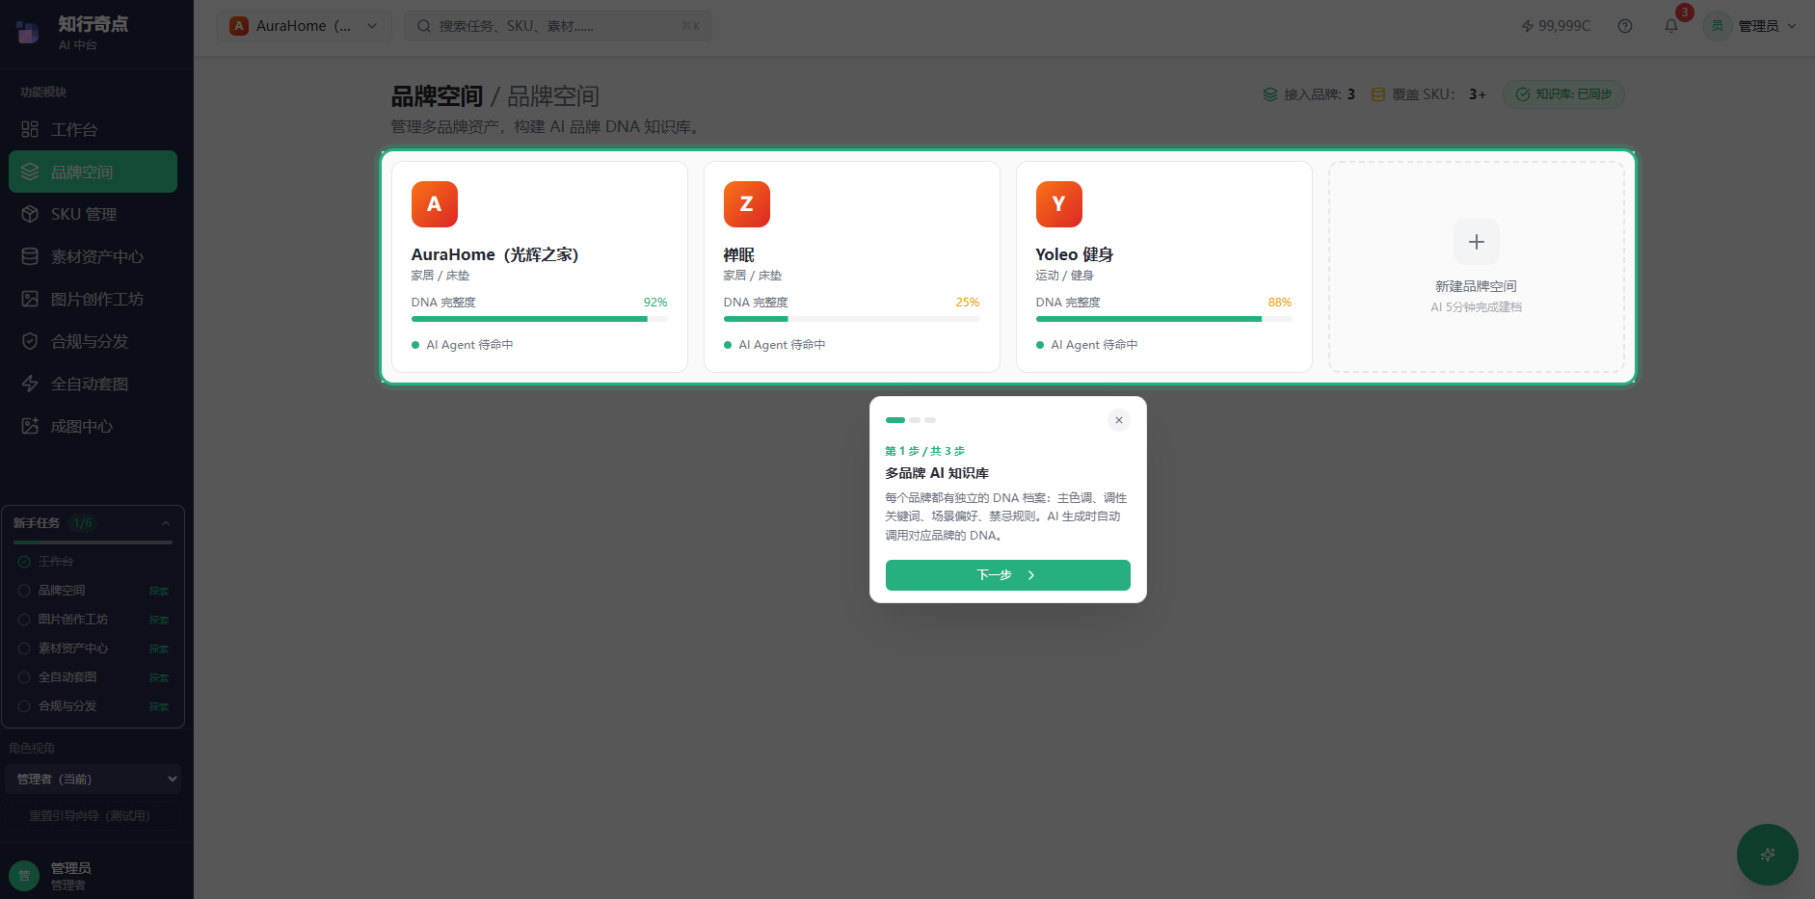Click AuraHome's 92% DNA progress bar

tap(540, 318)
